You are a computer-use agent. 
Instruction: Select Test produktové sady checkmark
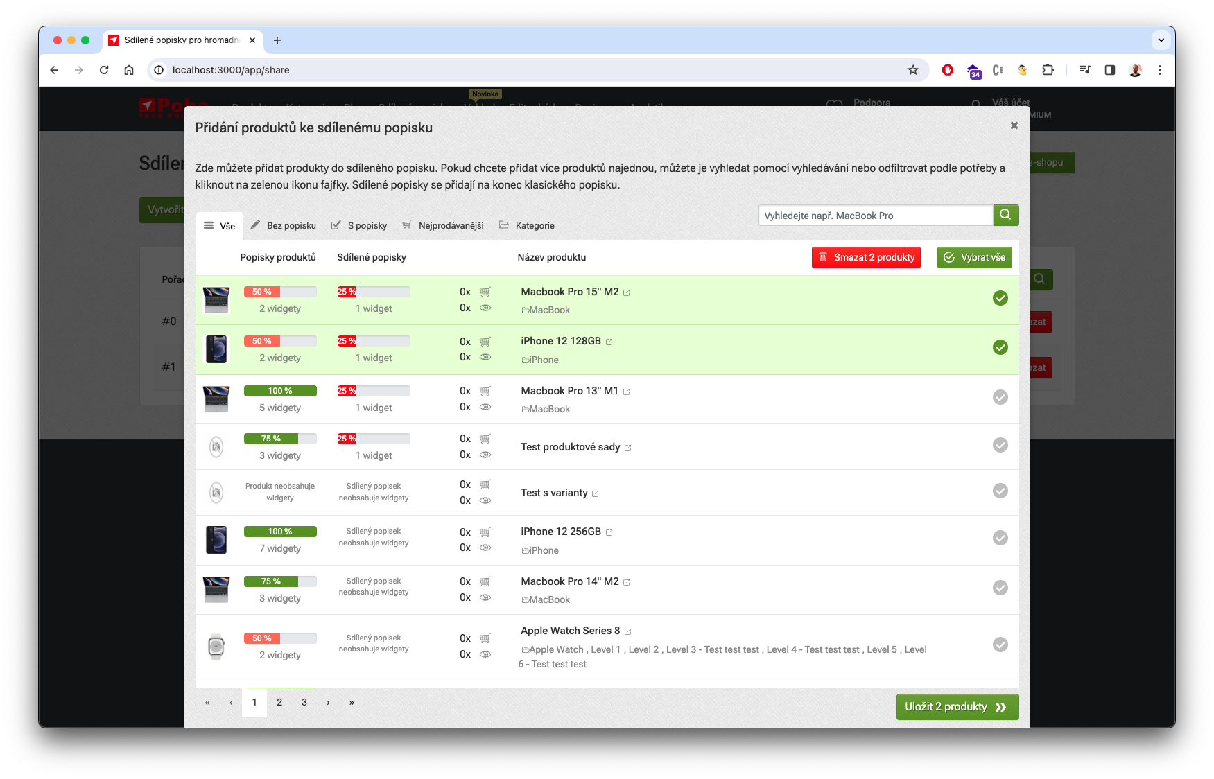point(1000,445)
